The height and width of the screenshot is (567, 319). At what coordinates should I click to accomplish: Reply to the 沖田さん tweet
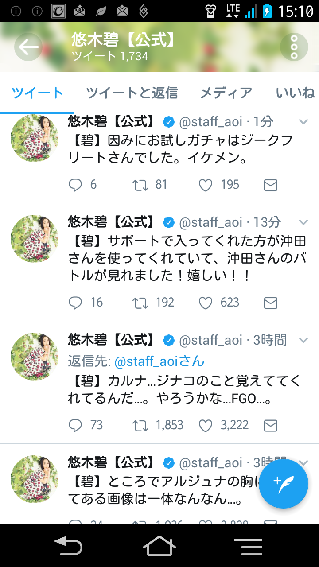click(76, 303)
